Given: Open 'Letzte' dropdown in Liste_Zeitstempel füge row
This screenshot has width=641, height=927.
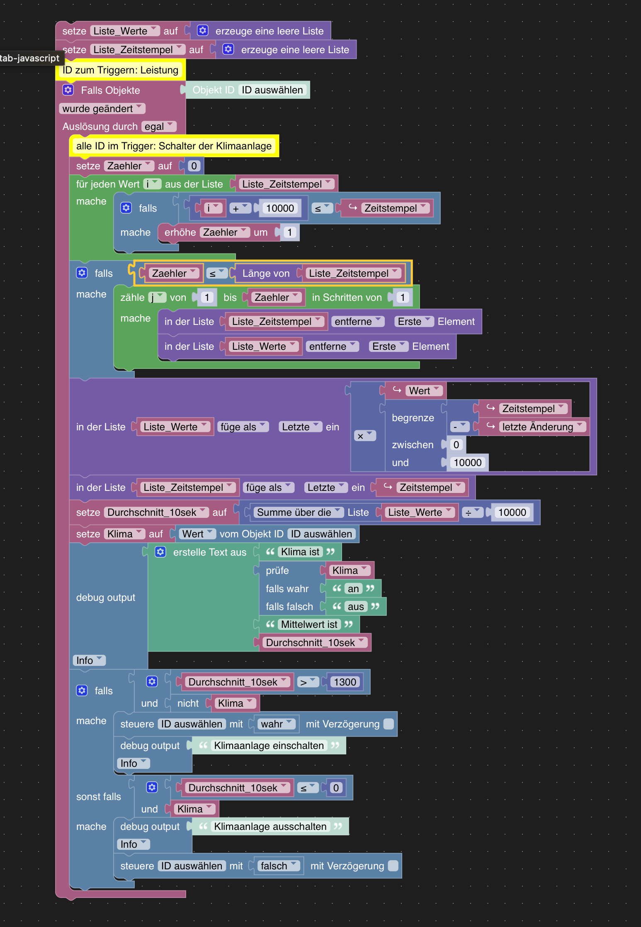Looking at the screenshot, I should pyautogui.click(x=326, y=487).
